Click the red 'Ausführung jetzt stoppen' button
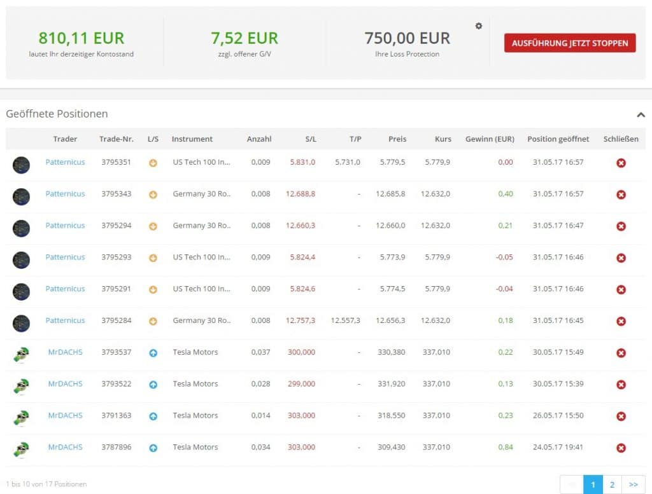 (569, 43)
